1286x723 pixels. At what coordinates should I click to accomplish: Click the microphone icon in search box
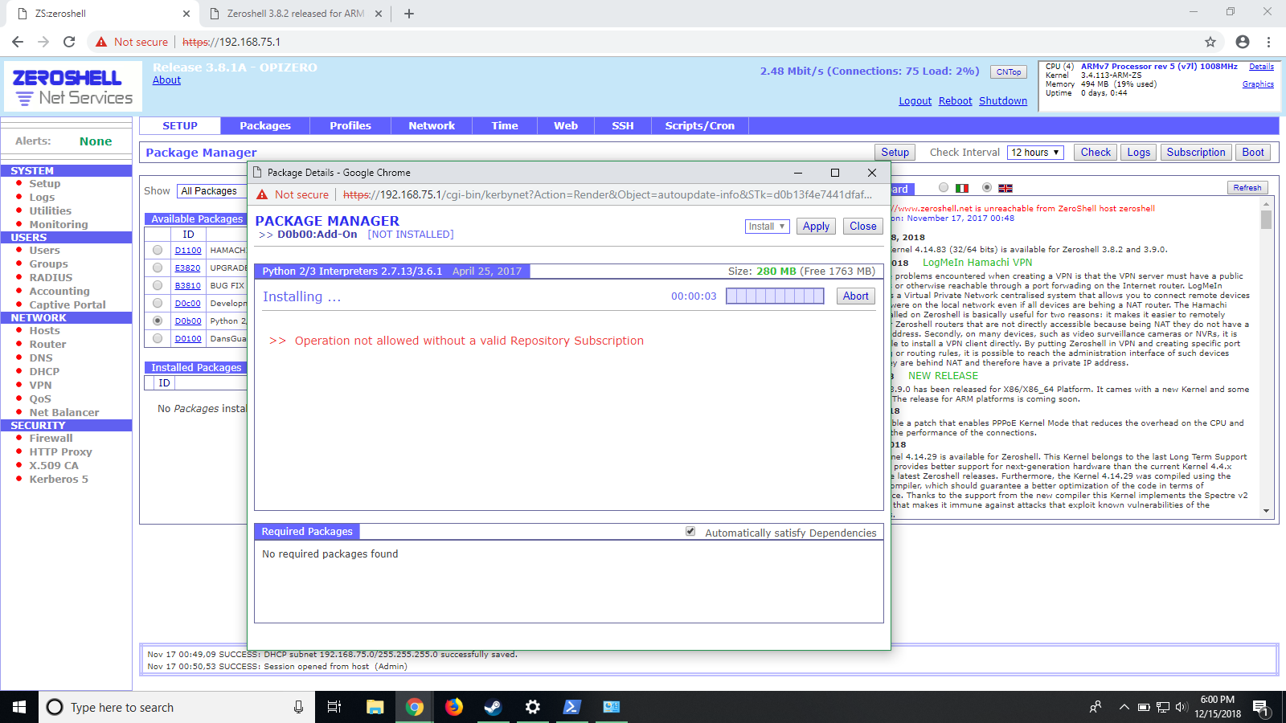(298, 707)
